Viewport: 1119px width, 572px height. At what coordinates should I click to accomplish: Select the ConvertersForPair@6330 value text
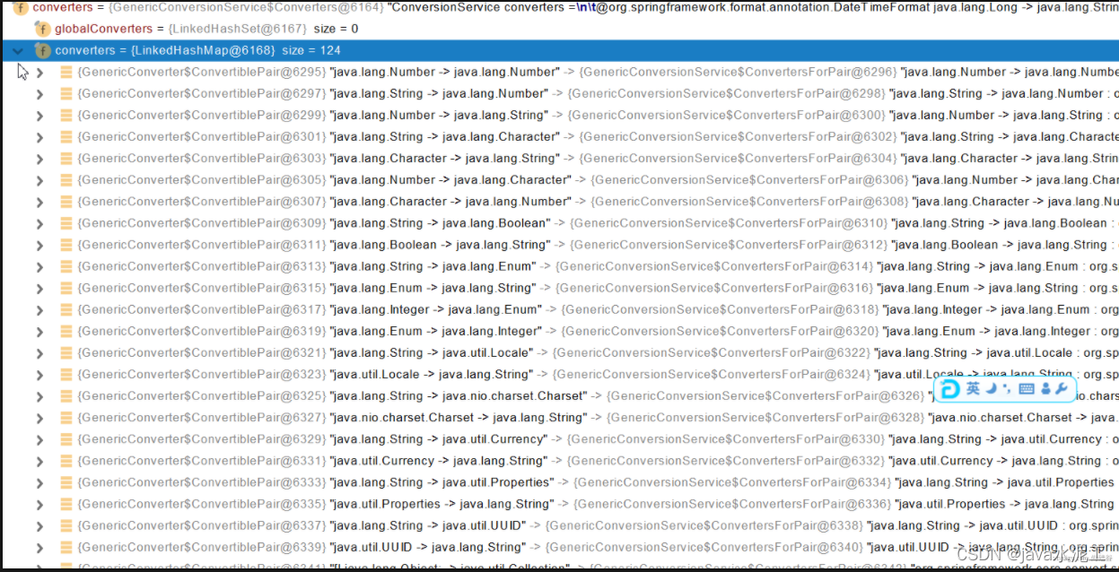[x=727, y=439]
